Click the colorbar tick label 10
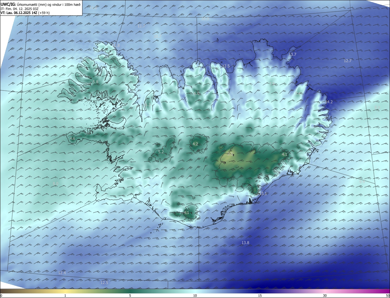Screen dimensions: 390x298 [x=195, y=296]
